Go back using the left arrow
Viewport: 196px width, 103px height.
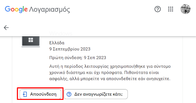pyautogui.click(x=6, y=28)
